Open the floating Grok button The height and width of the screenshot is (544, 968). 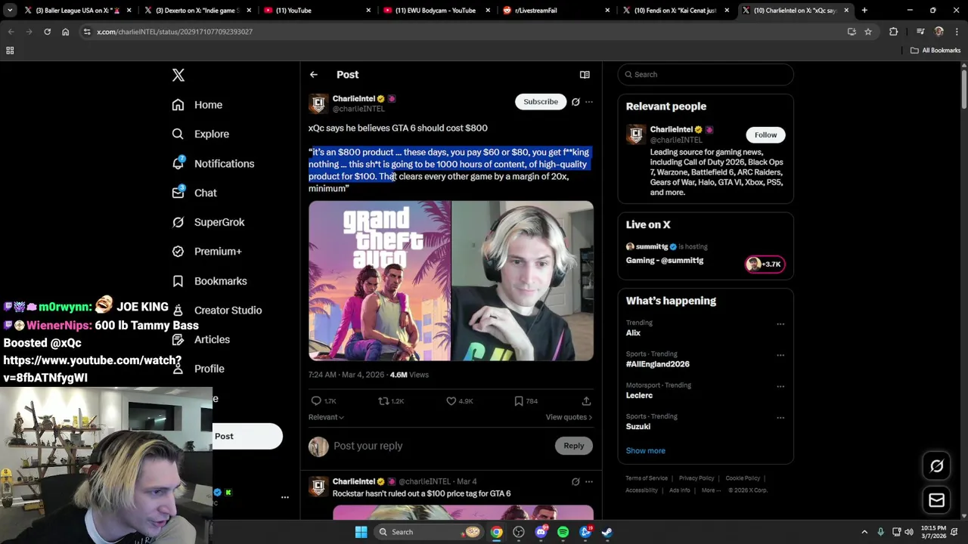click(x=936, y=466)
